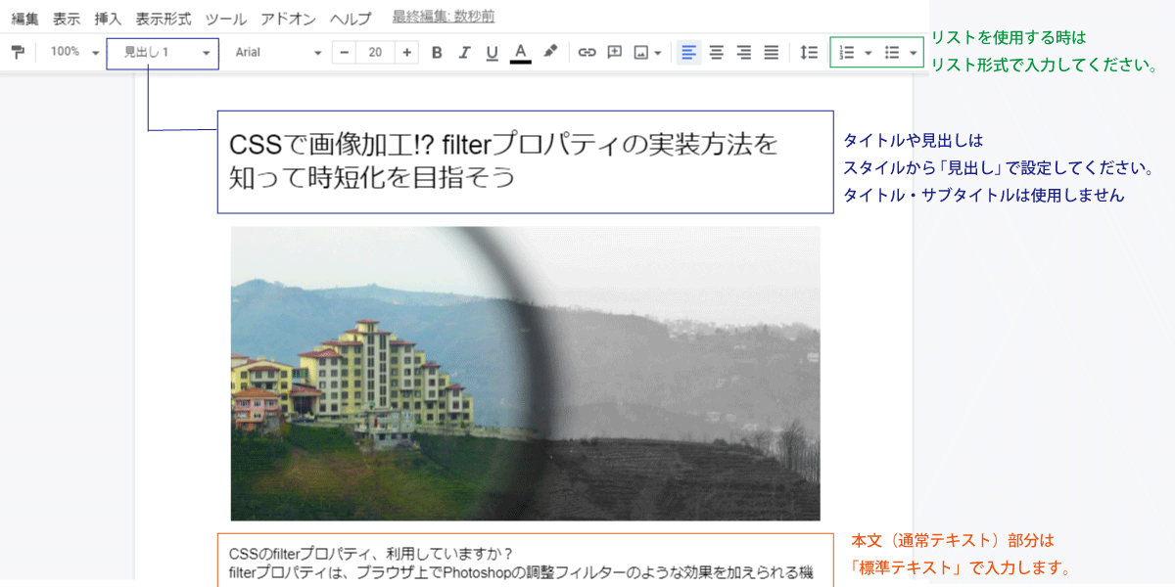The height and width of the screenshot is (587, 1175).
Task: Decrease font size with minus button
Action: (344, 53)
